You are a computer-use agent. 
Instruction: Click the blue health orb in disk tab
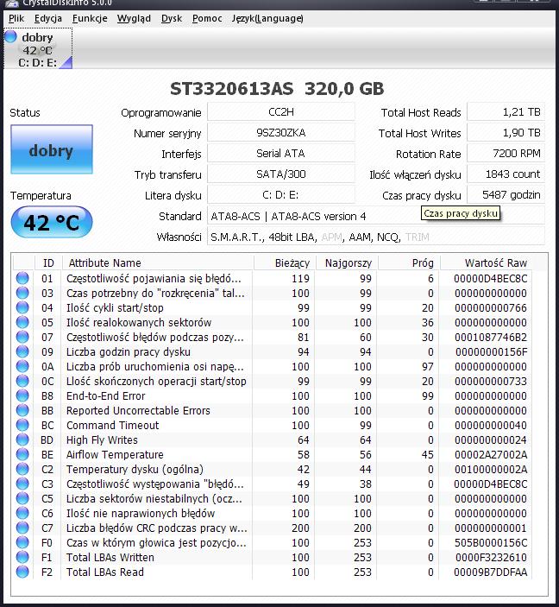point(11,37)
